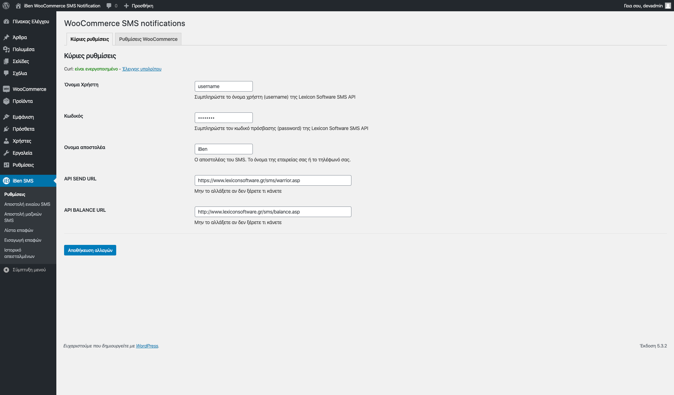Click the WordPress footer link
The height and width of the screenshot is (395, 674).
147,346
